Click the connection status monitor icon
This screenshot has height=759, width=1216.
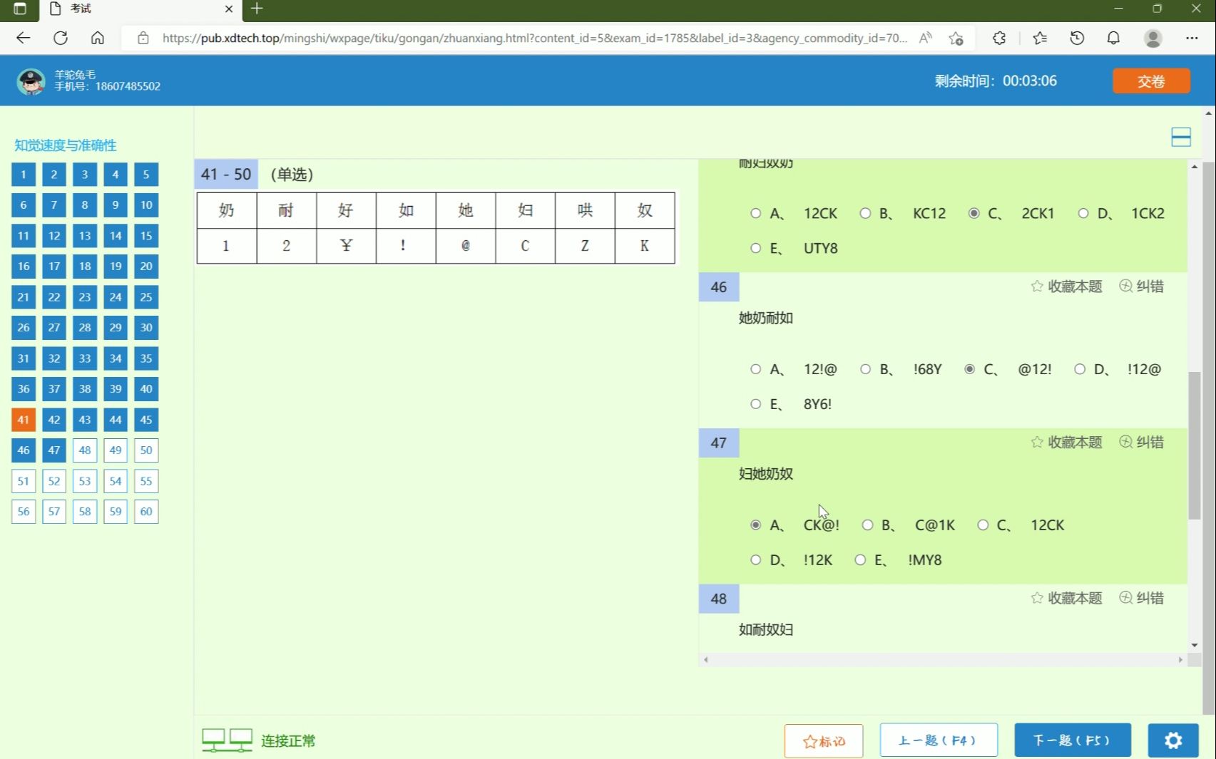[227, 739]
